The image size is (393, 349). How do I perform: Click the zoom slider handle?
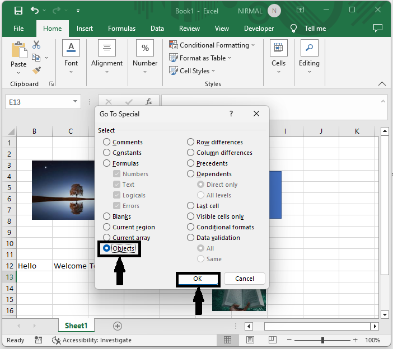tap(323, 340)
